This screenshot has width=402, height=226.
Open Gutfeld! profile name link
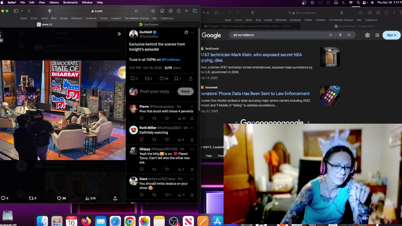(x=146, y=32)
